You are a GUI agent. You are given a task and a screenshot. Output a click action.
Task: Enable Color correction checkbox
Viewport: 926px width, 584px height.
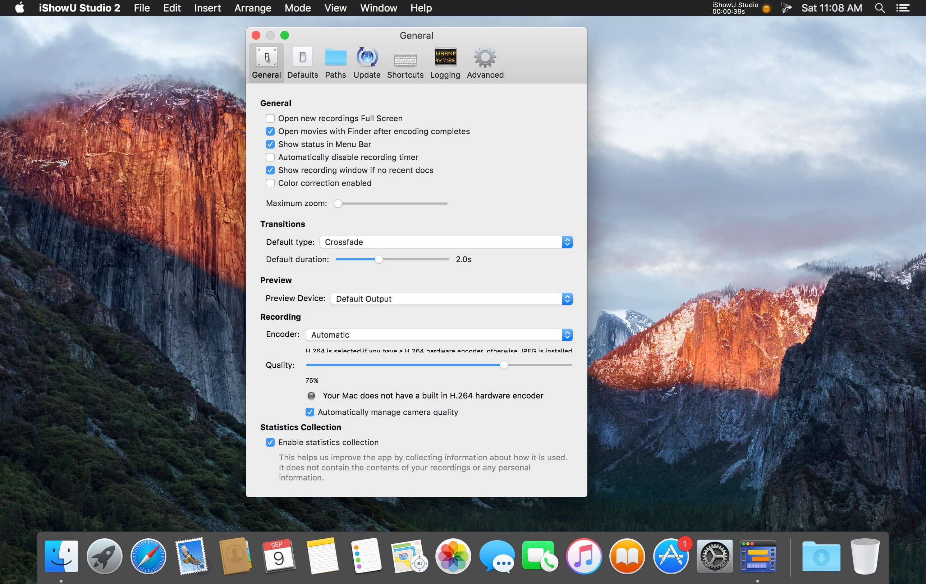pos(270,183)
